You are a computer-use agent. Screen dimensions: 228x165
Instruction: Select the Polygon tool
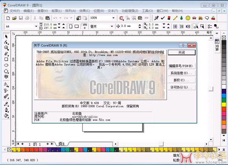click(6, 71)
